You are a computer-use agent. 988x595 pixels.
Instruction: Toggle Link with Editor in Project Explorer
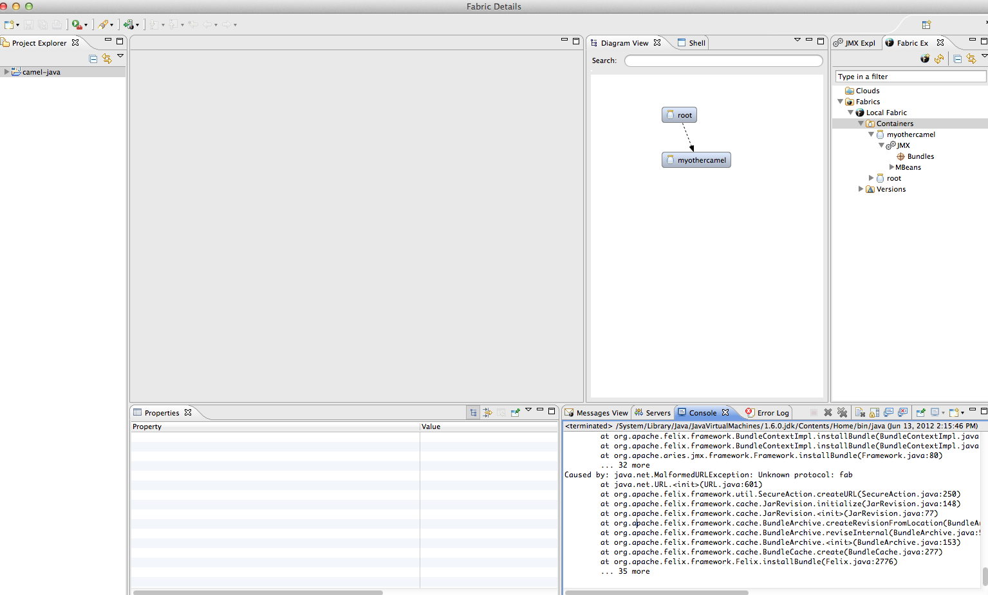(107, 59)
